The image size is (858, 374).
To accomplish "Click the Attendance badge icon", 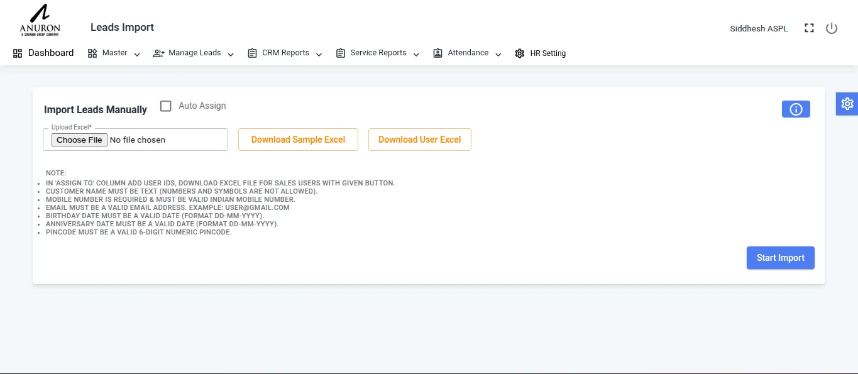I will [x=437, y=53].
